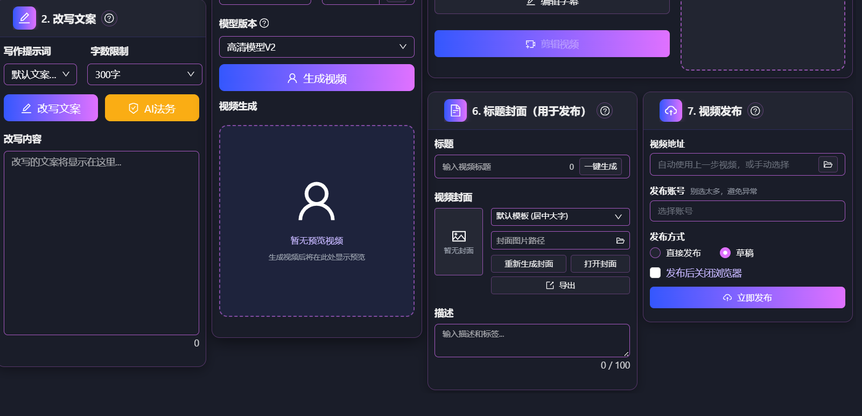
Task: Click the 选择账号 input field
Action: [747, 211]
